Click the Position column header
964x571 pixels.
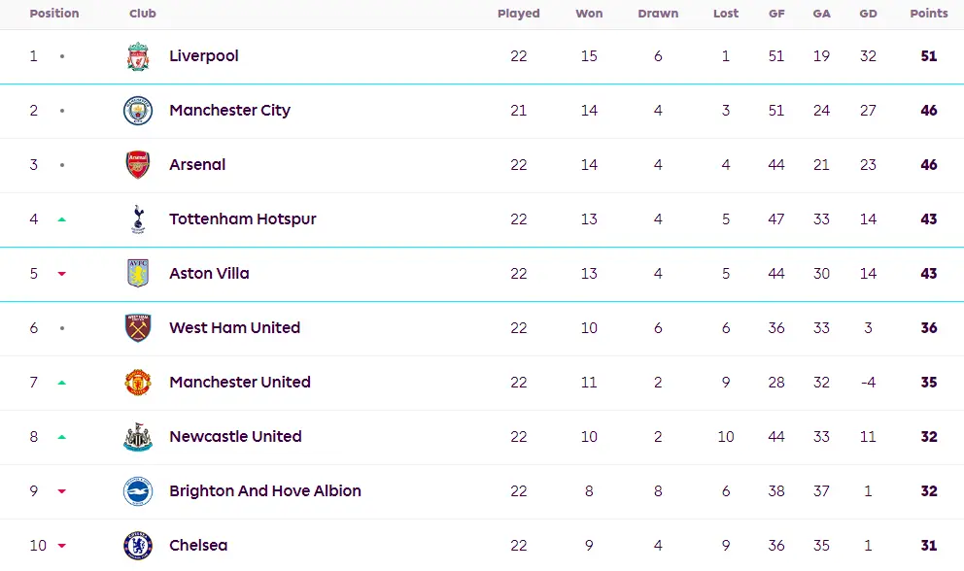pos(54,13)
